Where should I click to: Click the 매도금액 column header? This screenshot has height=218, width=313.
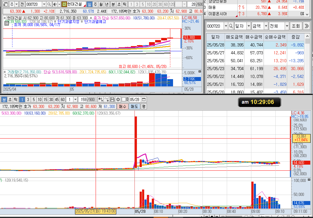coord(234,37)
